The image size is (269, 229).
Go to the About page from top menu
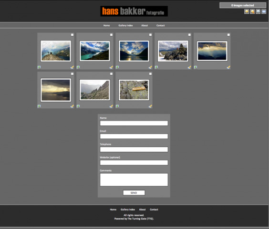pyautogui.click(x=145, y=25)
